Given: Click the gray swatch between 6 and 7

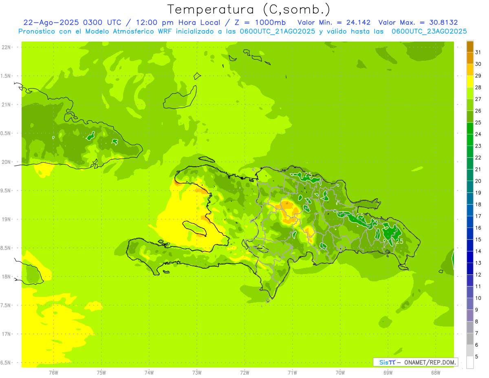Looking at the screenshot, I should click(470, 339).
